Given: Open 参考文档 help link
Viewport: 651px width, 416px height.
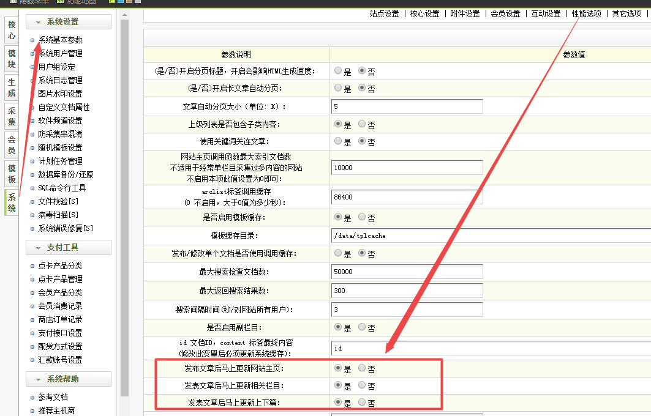Looking at the screenshot, I should tap(53, 397).
